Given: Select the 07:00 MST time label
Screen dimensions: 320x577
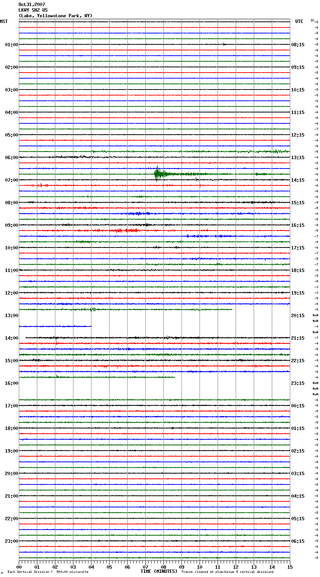Looking at the screenshot, I should (12, 180).
